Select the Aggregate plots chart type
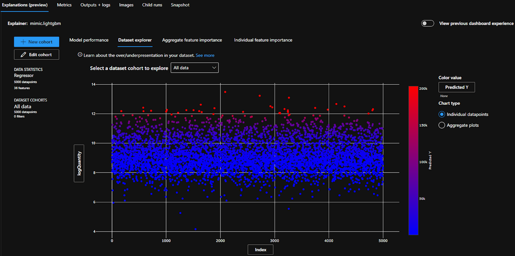Viewport: 515px width, 256px height. click(441, 125)
